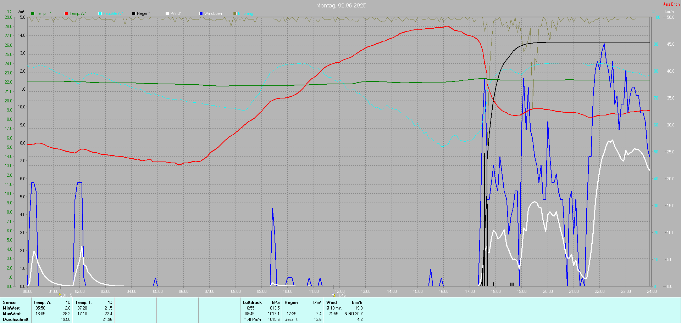Click the red Temp. A. legend square
Image resolution: width=681 pixels, height=323 pixels.
coord(66,13)
